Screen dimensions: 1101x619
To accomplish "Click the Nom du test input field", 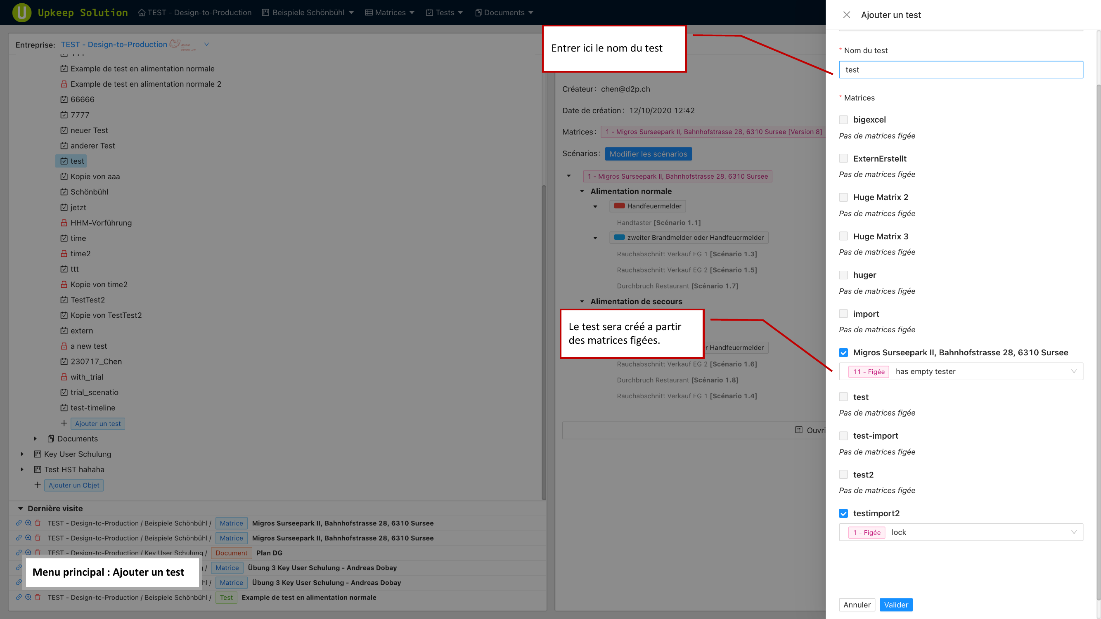I will pyautogui.click(x=960, y=70).
